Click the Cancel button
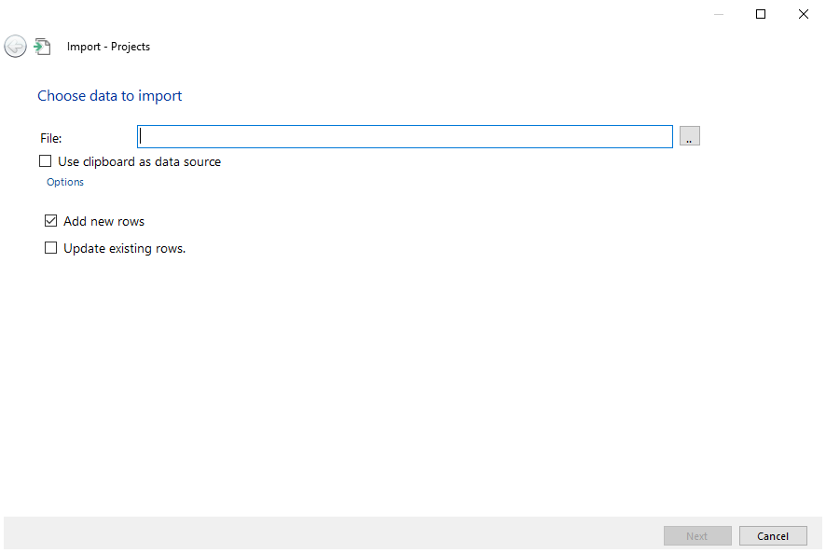The width and height of the screenshot is (826, 553). pyautogui.click(x=773, y=536)
